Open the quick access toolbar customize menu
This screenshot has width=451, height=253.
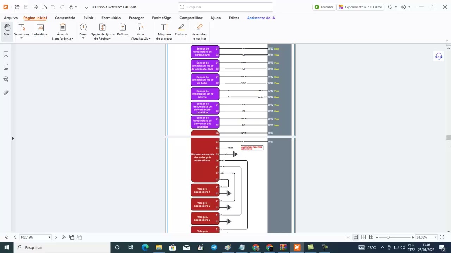click(x=86, y=7)
